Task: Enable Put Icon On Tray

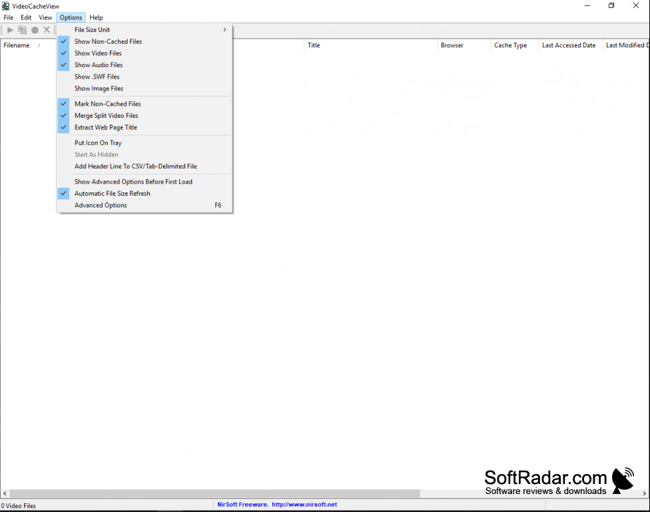Action: [x=145, y=142]
